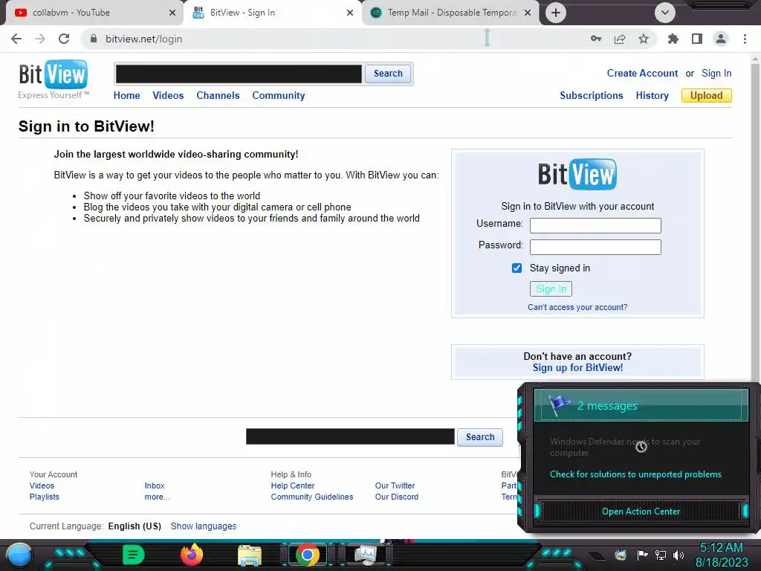
Task: Click the Sign In form button
Action: 551,289
